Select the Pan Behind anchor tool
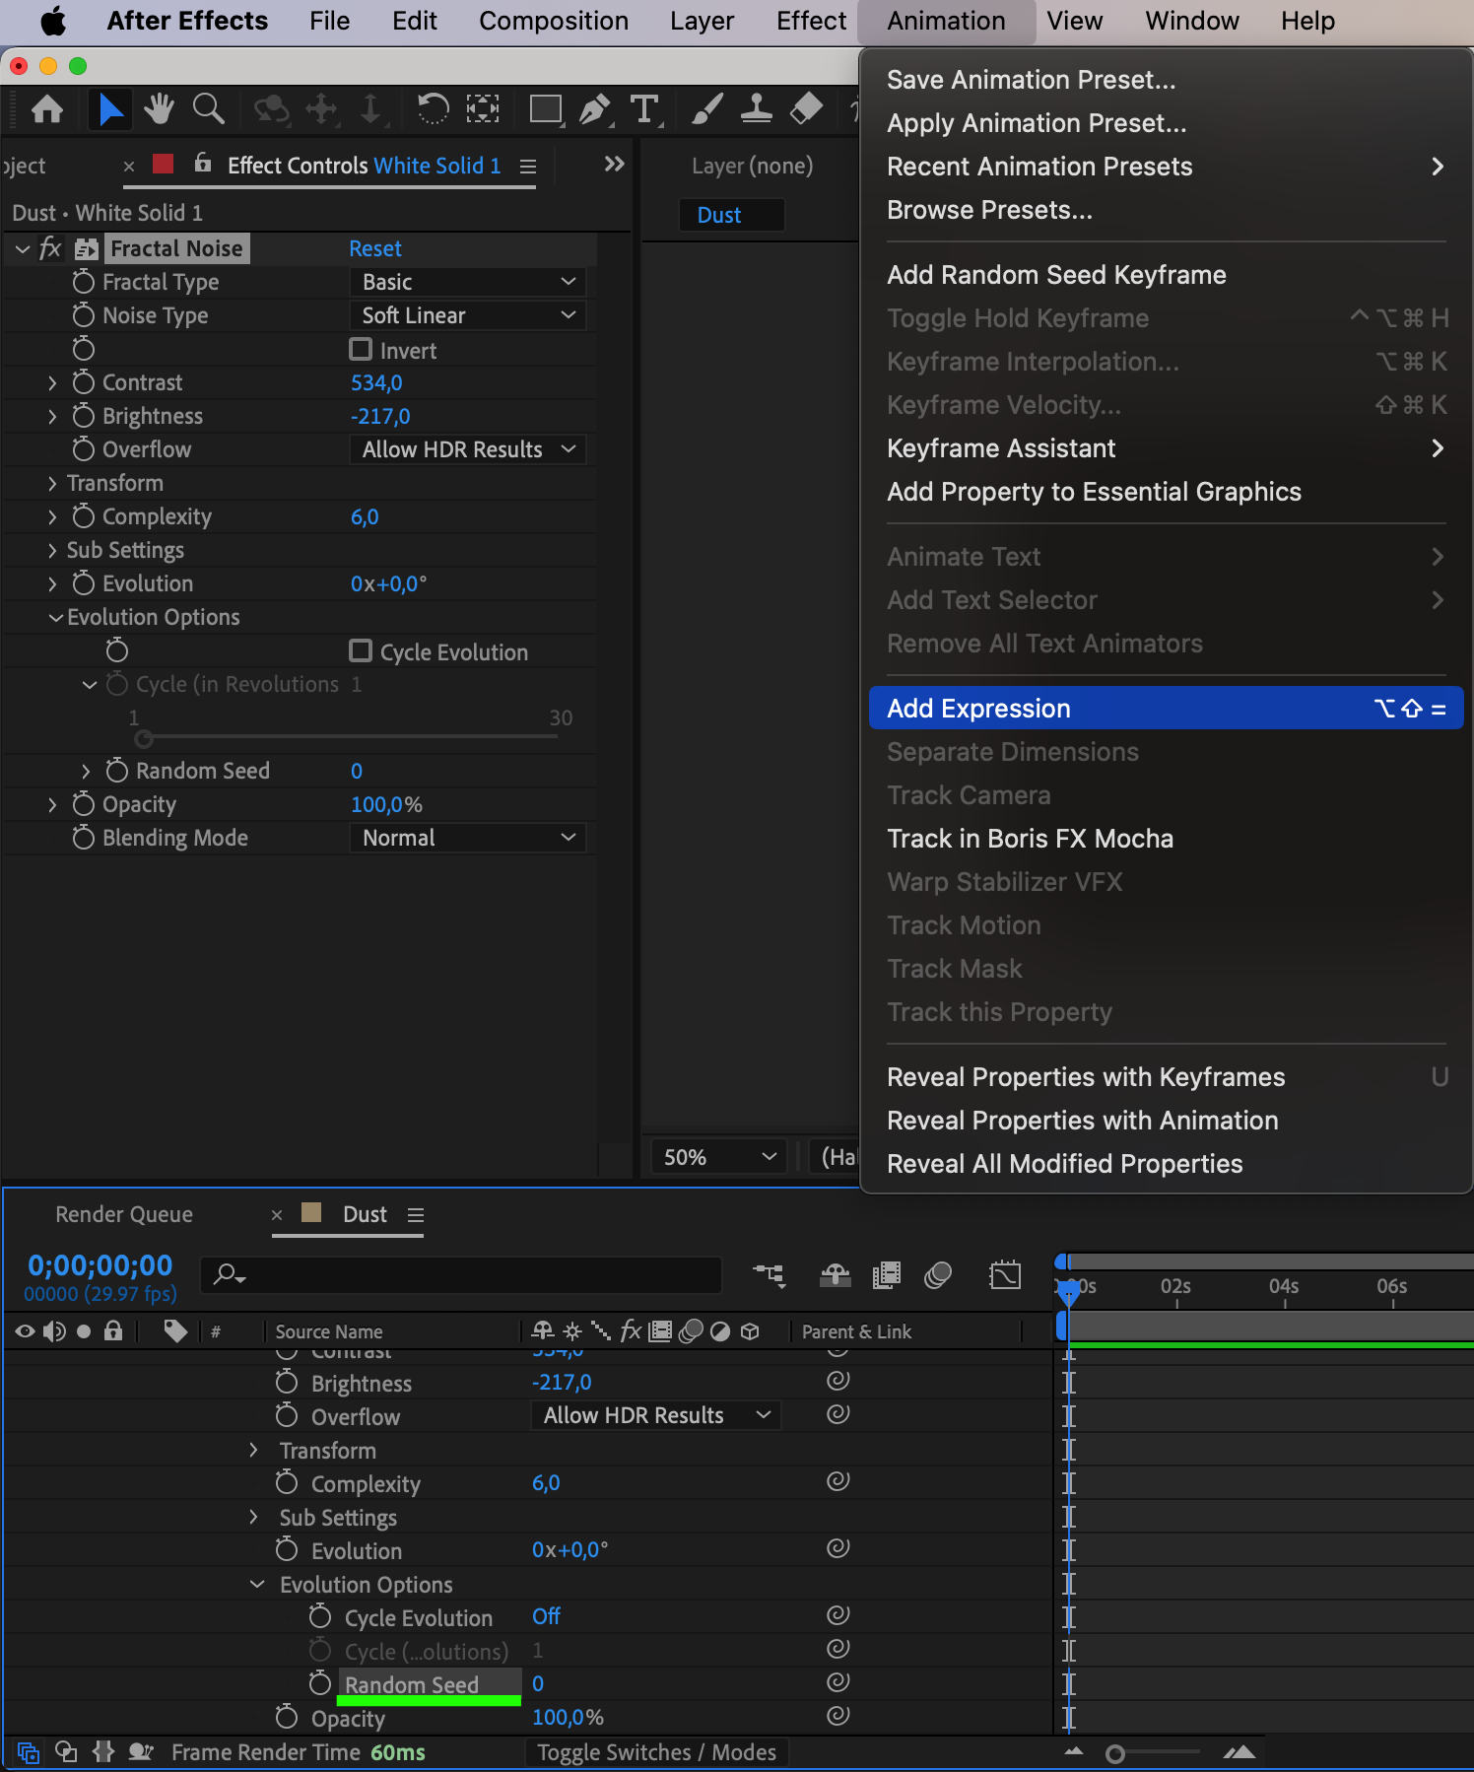 [x=483, y=108]
